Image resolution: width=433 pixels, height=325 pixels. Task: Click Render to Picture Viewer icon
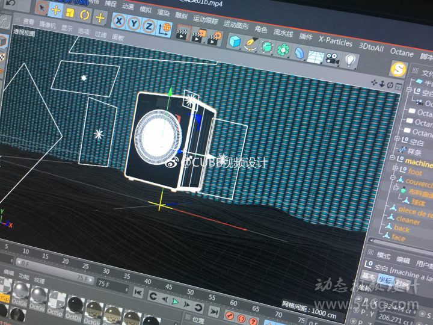199,37
